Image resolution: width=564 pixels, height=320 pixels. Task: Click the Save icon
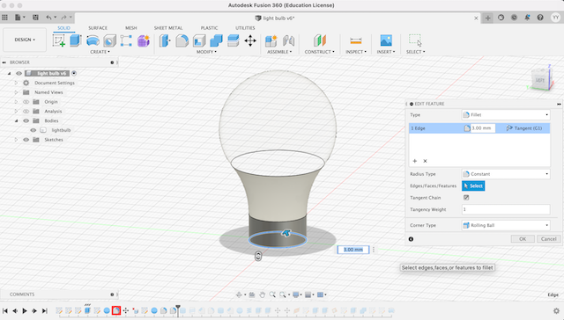(35, 18)
